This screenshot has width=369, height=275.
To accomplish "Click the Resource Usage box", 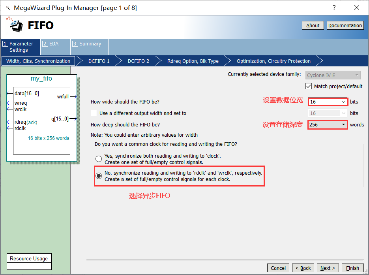I will click(x=29, y=262).
